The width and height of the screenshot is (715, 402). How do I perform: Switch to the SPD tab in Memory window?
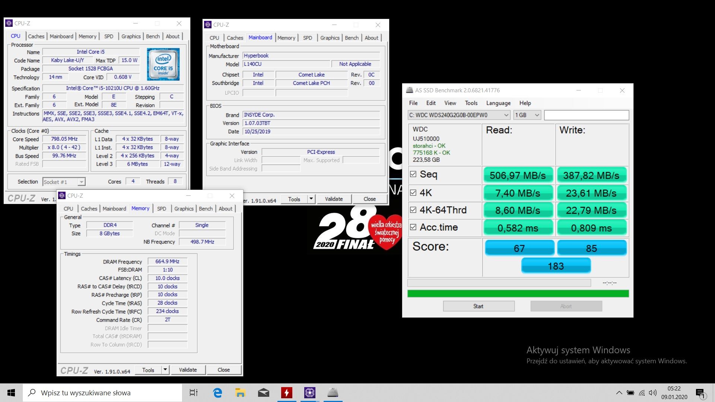[x=162, y=209]
